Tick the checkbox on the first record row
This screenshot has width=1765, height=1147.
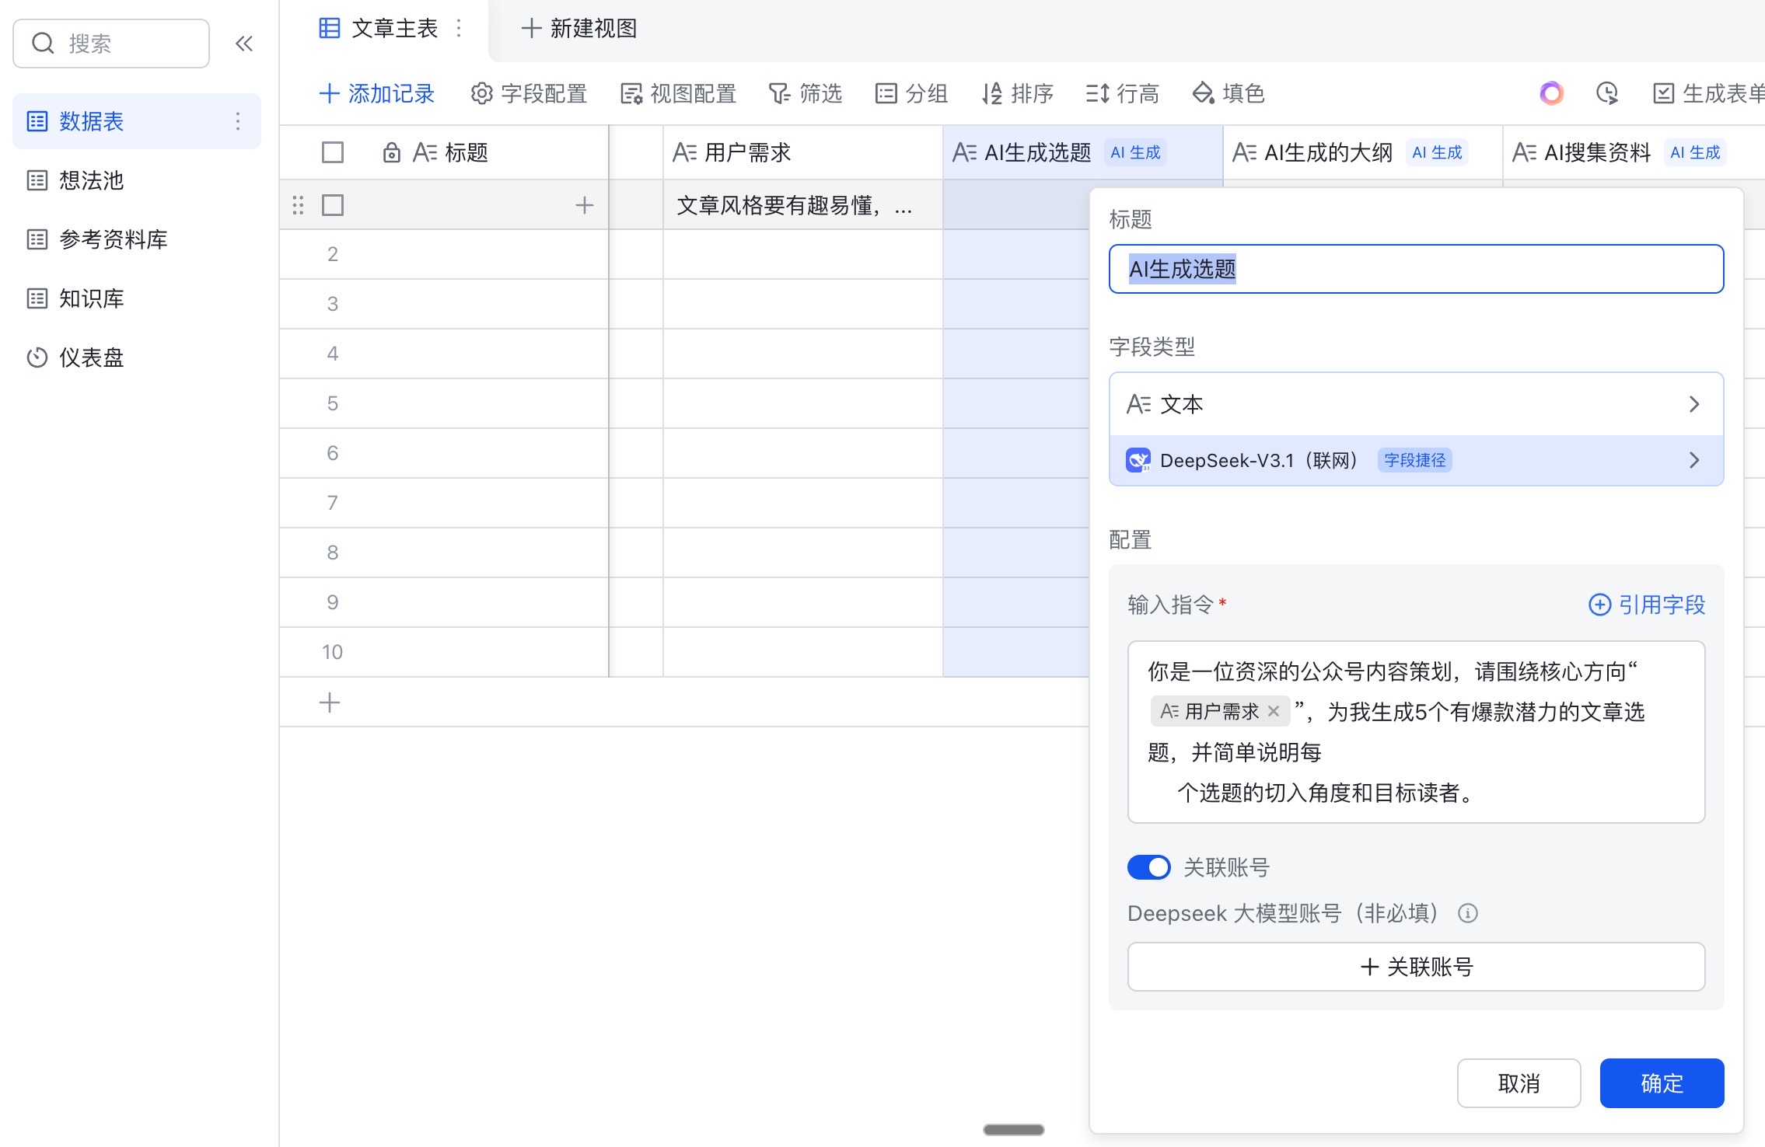(333, 205)
